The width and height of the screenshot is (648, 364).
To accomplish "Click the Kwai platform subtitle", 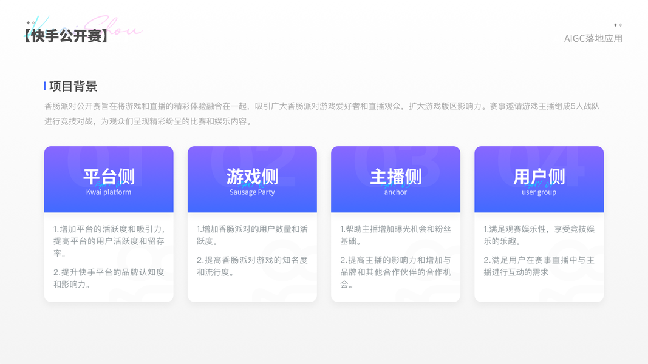I will point(109,192).
